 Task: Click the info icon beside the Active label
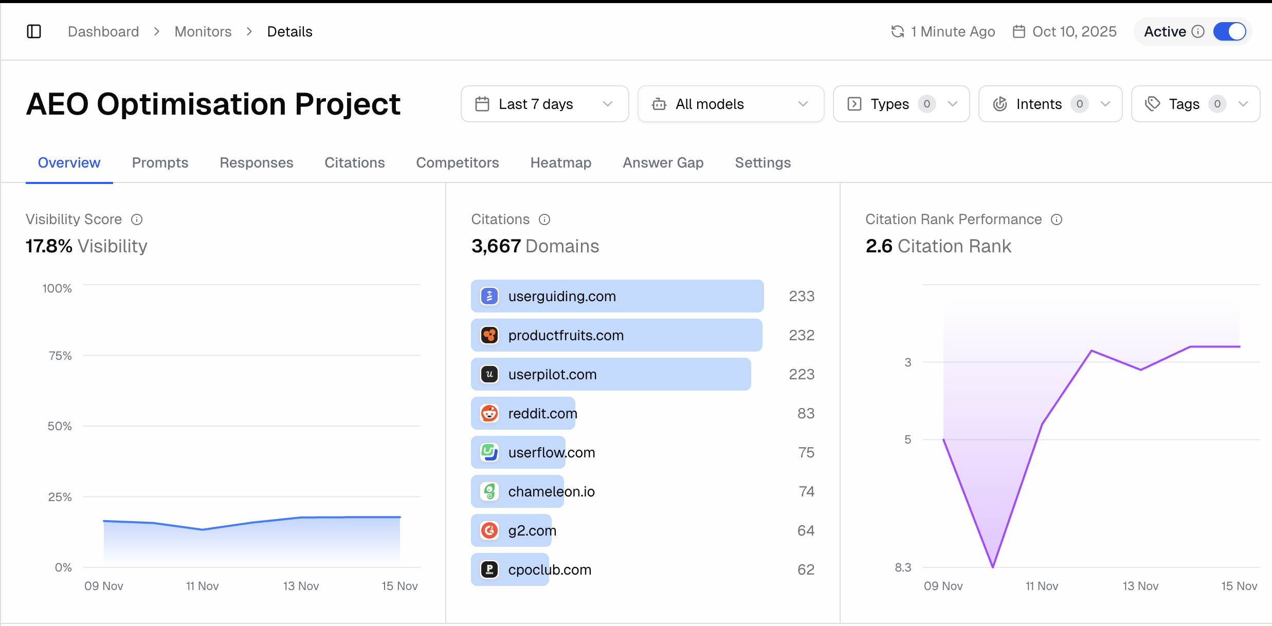pos(1198,31)
